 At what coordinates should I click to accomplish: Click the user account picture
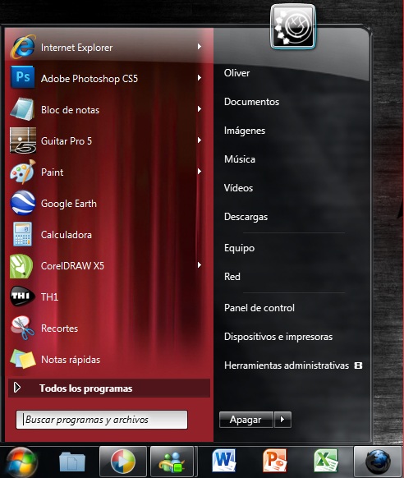(x=293, y=27)
